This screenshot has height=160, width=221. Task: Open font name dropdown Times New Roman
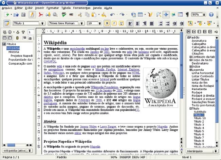(x=81, y=23)
